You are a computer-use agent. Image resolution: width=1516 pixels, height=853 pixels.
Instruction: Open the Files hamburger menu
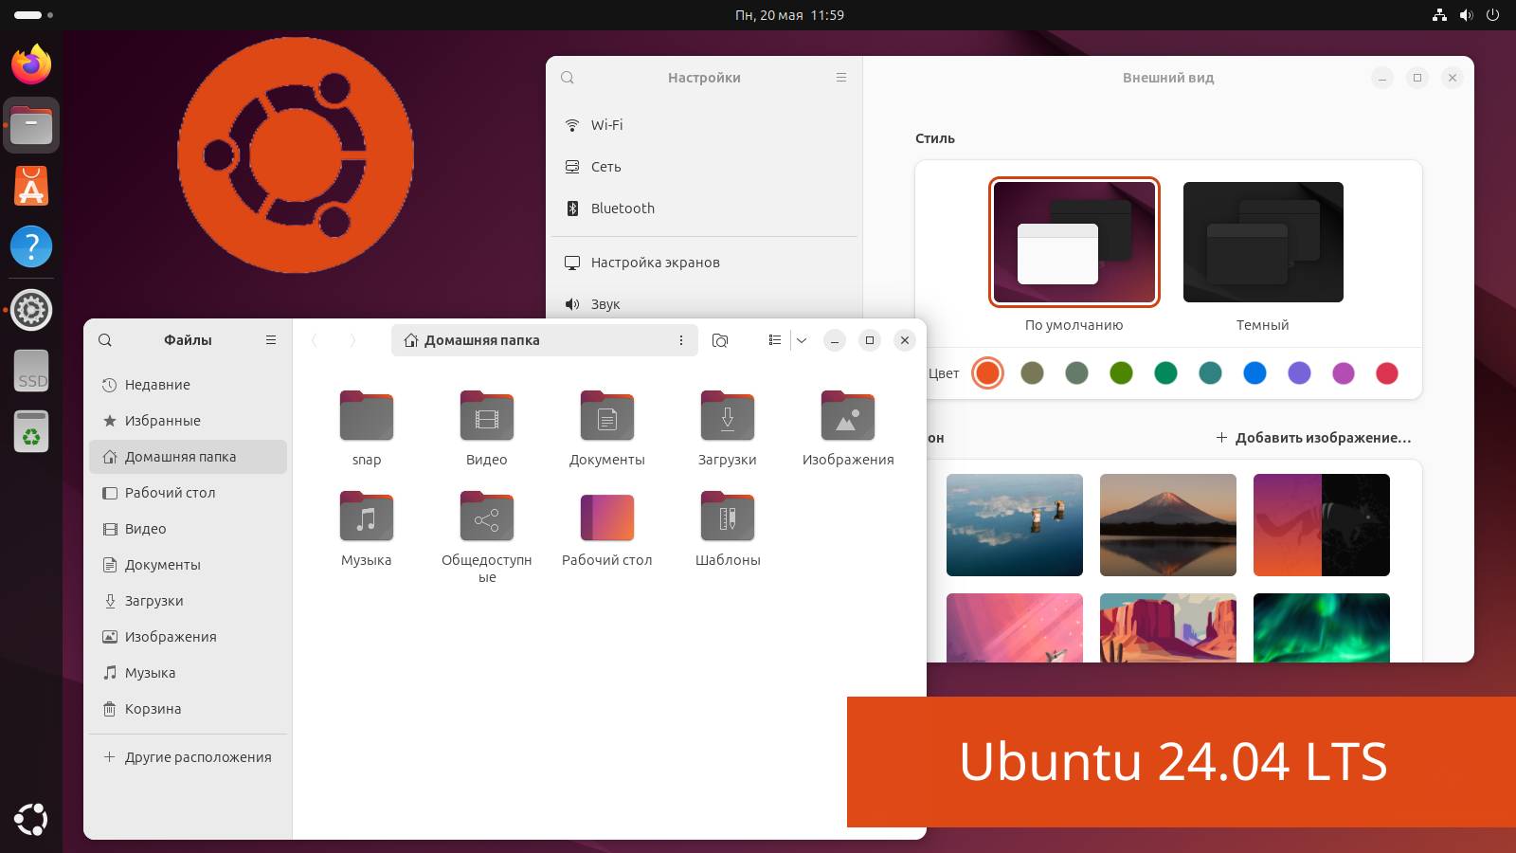coord(271,340)
